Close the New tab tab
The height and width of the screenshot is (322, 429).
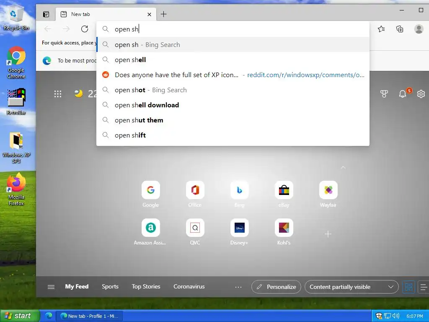[x=149, y=15]
